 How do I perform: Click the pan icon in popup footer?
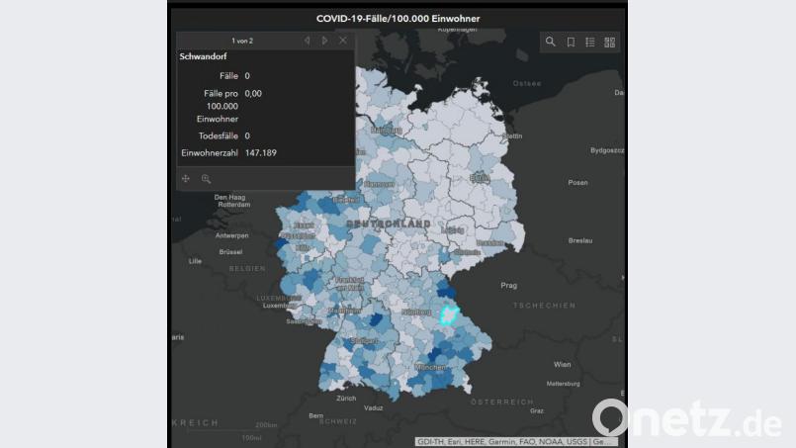pyautogui.click(x=186, y=179)
